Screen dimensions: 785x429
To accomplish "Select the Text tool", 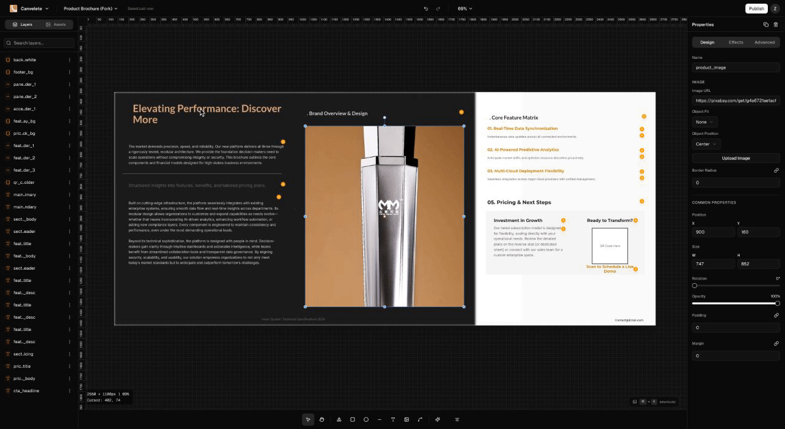I will pyautogui.click(x=393, y=419).
